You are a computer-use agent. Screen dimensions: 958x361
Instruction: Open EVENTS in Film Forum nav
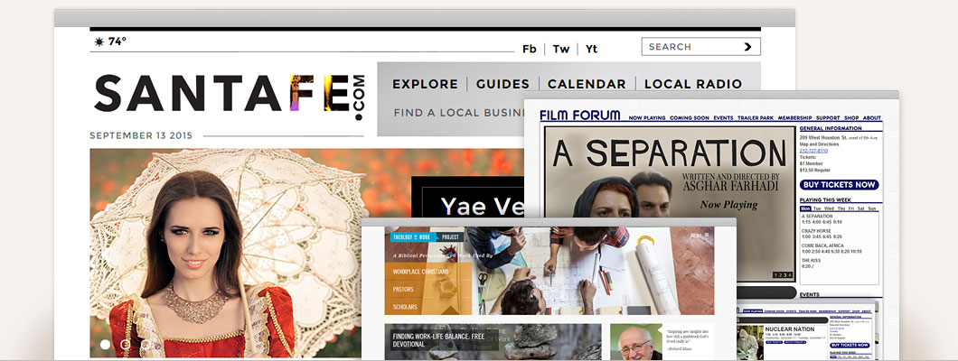tap(723, 117)
